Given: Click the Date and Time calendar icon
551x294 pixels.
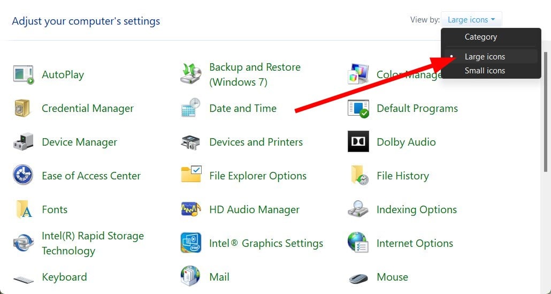Looking at the screenshot, I should pyautogui.click(x=191, y=108).
